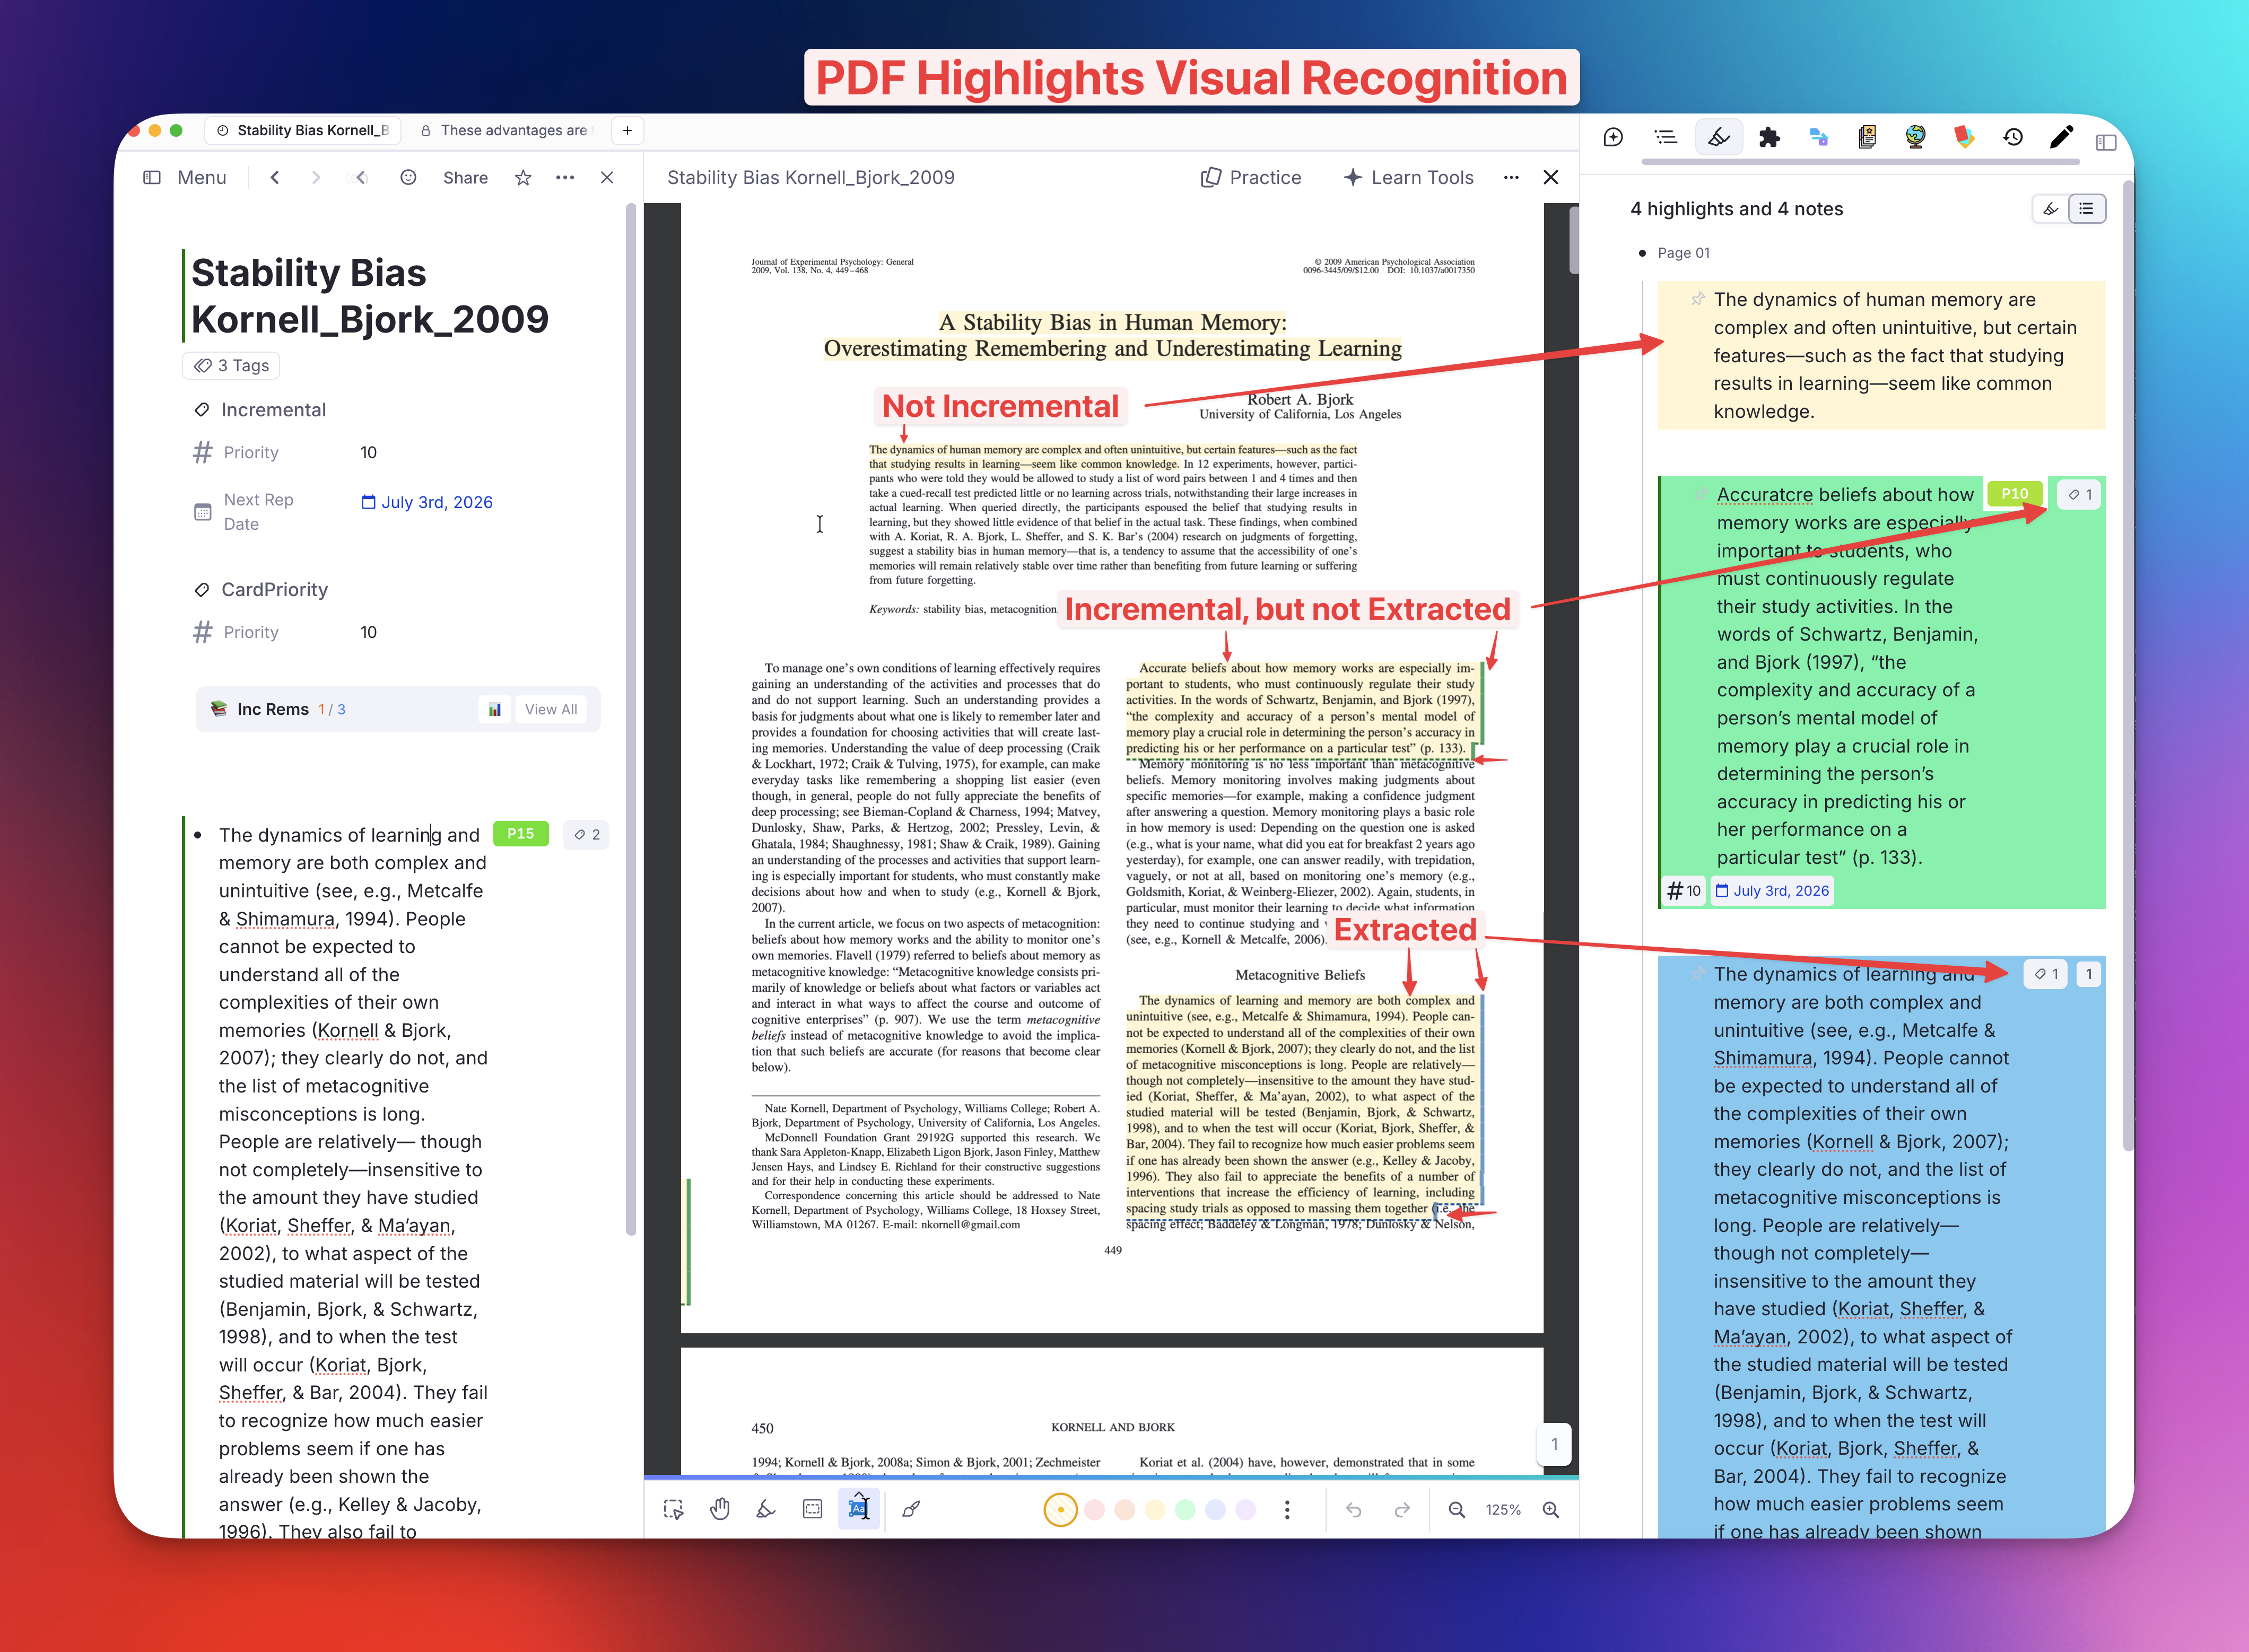Click 'Page 01' in the highlights list
Viewport: 2249px width, 1652px height.
(1684, 253)
